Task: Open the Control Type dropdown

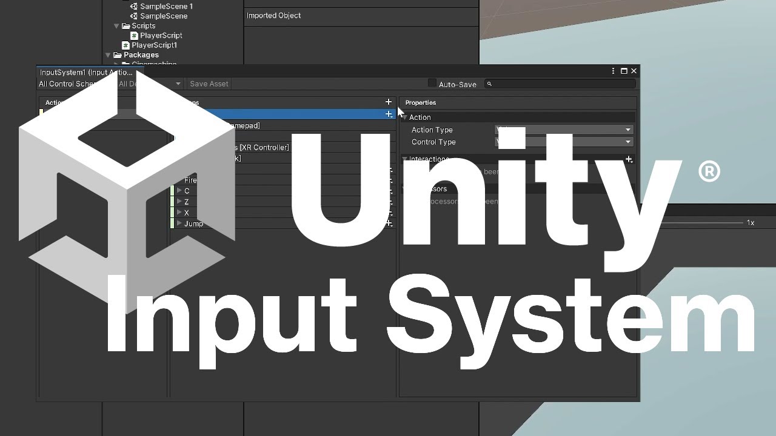Action: tap(564, 142)
